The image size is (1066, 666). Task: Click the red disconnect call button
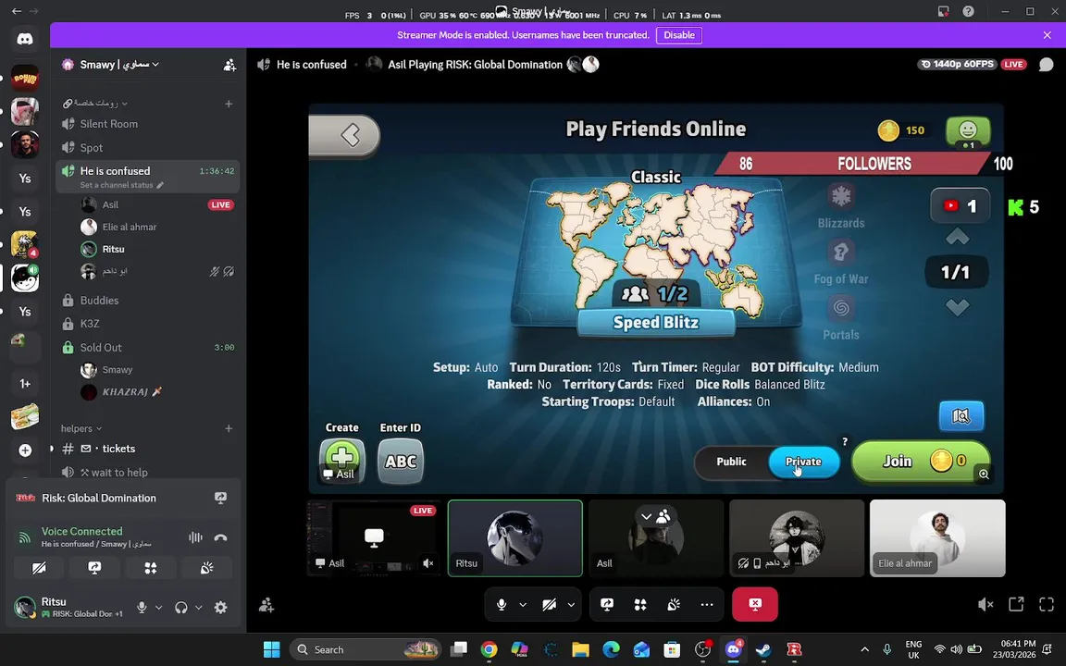[755, 604]
